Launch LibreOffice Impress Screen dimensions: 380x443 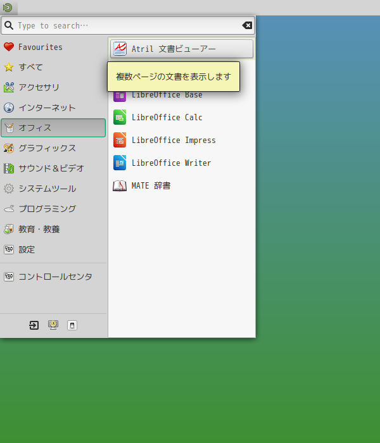(x=182, y=140)
